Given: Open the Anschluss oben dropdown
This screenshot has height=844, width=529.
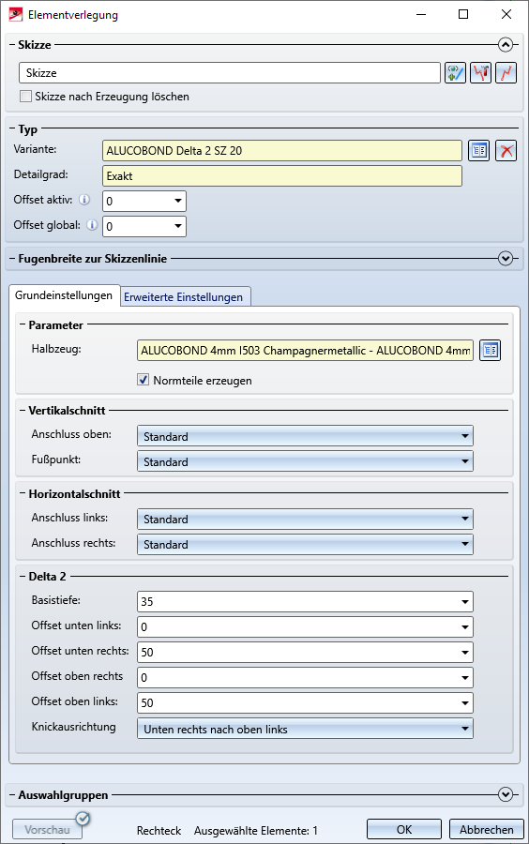Looking at the screenshot, I should coord(305,436).
